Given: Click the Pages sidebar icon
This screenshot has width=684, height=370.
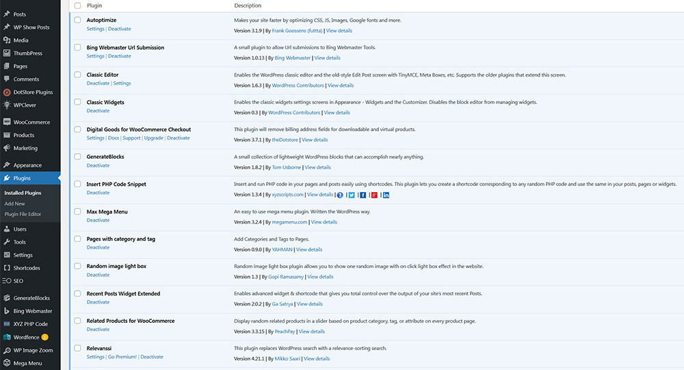Looking at the screenshot, I should pyautogui.click(x=7, y=66).
